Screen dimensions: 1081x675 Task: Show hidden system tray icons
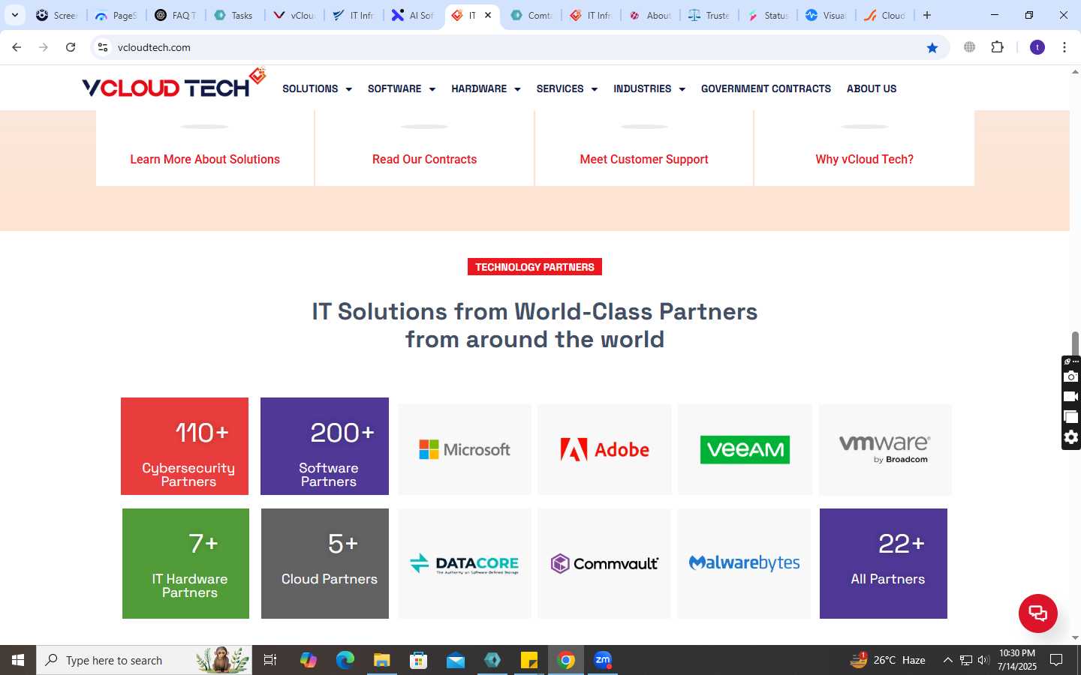click(947, 660)
